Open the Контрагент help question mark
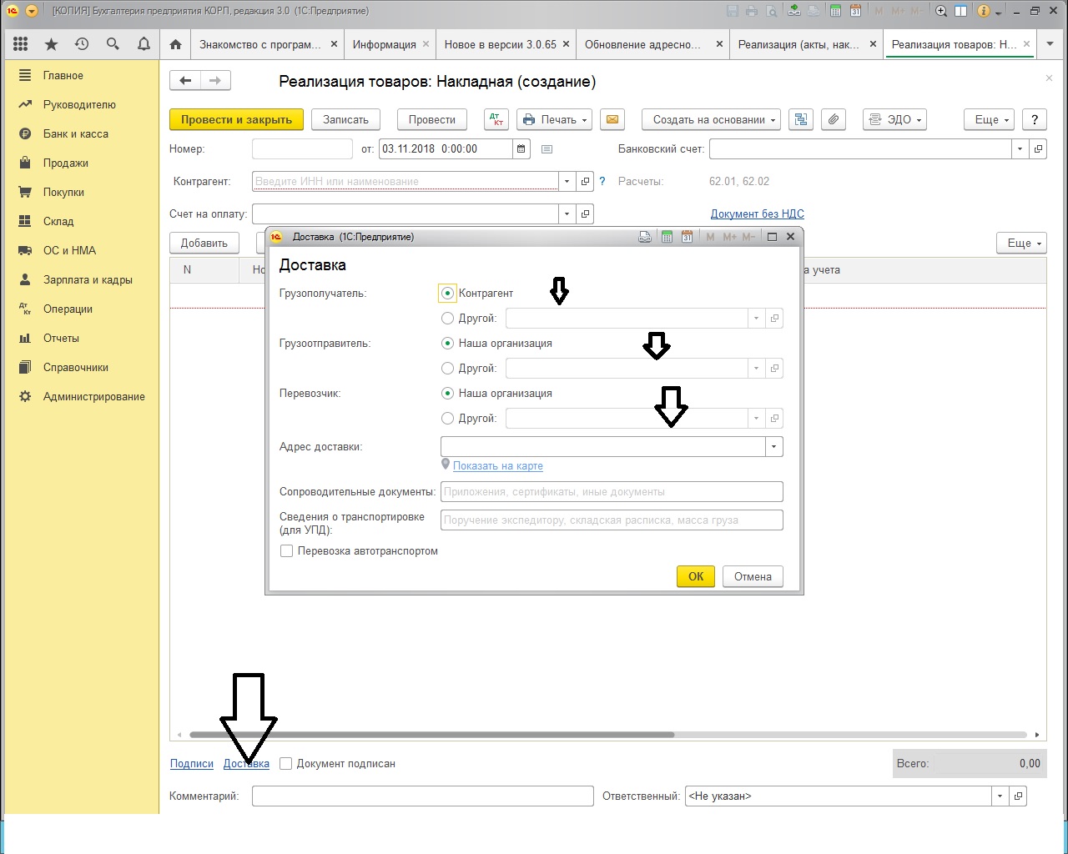This screenshot has width=1068, height=854. 602,181
